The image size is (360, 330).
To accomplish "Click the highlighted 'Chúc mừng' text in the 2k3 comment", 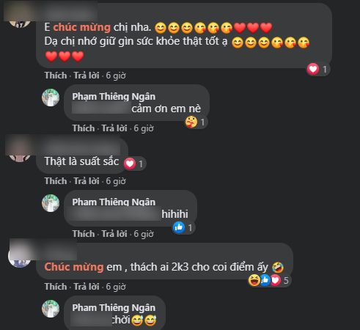I will coord(74,267).
